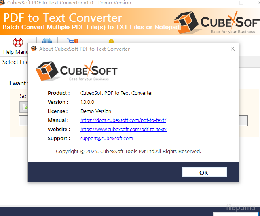Open the www.cubexsoft.com Website link
Screen dimensions: 260x216
(123, 130)
